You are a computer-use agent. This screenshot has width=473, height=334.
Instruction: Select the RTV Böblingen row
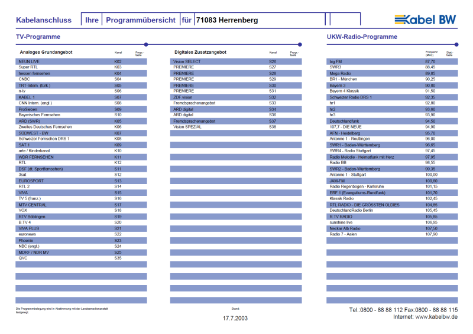click(81, 217)
